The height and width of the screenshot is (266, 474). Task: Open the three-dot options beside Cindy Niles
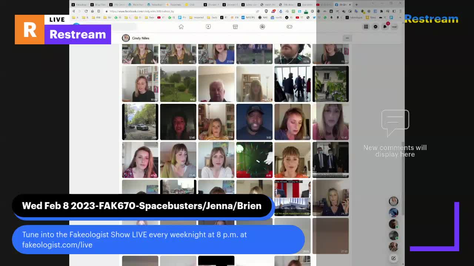[x=347, y=38]
